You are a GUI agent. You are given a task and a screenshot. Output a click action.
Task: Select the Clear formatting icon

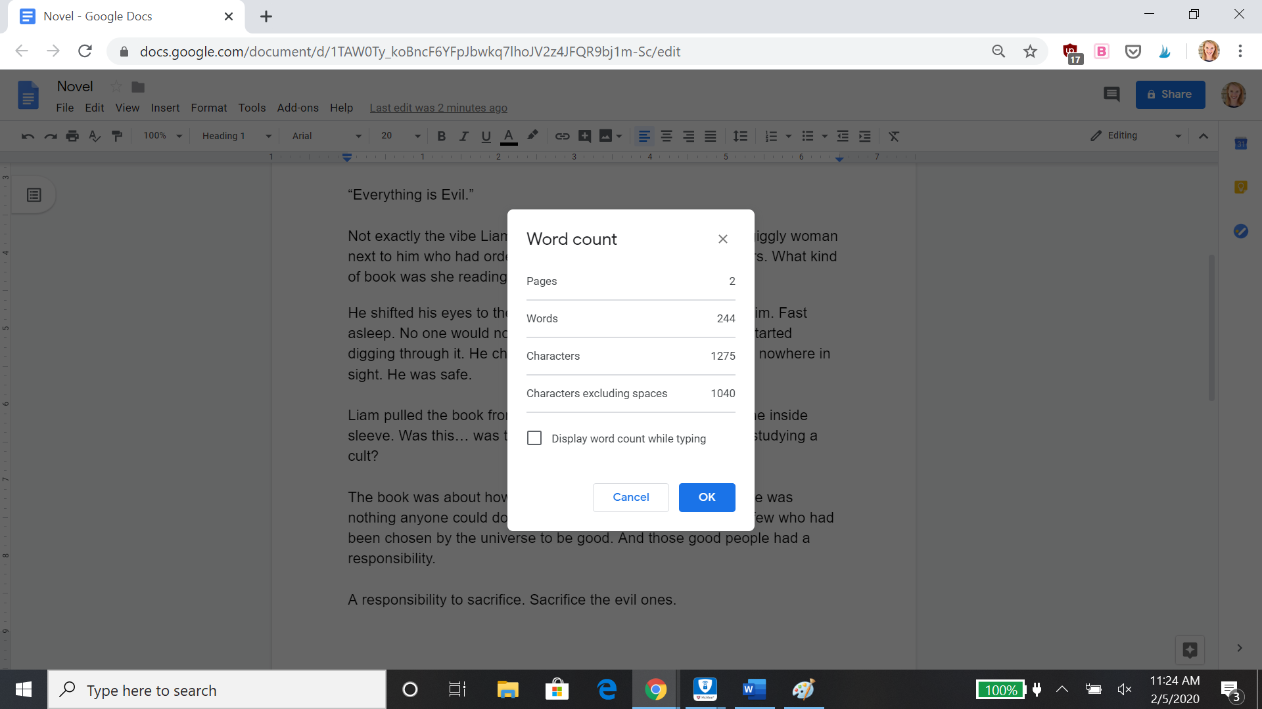pos(894,136)
